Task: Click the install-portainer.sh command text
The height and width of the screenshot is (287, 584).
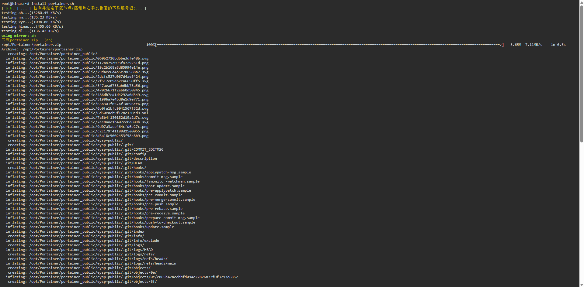Action: coord(53,4)
